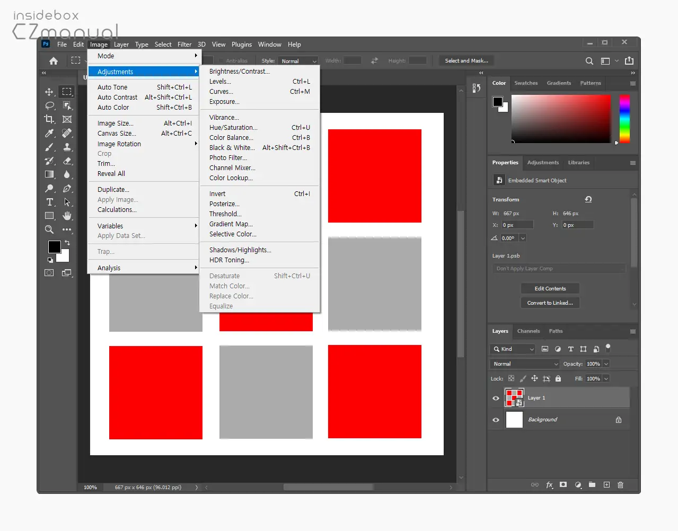Image resolution: width=678 pixels, height=531 pixels.
Task: Open the Kind filter dropdown in the Layers panel
Action: (x=513, y=349)
